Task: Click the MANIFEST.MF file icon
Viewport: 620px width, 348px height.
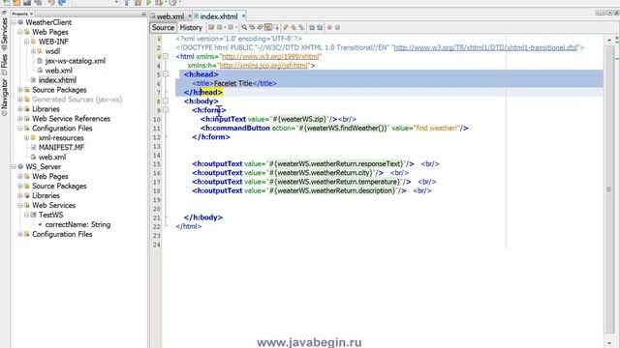Action: (33, 148)
